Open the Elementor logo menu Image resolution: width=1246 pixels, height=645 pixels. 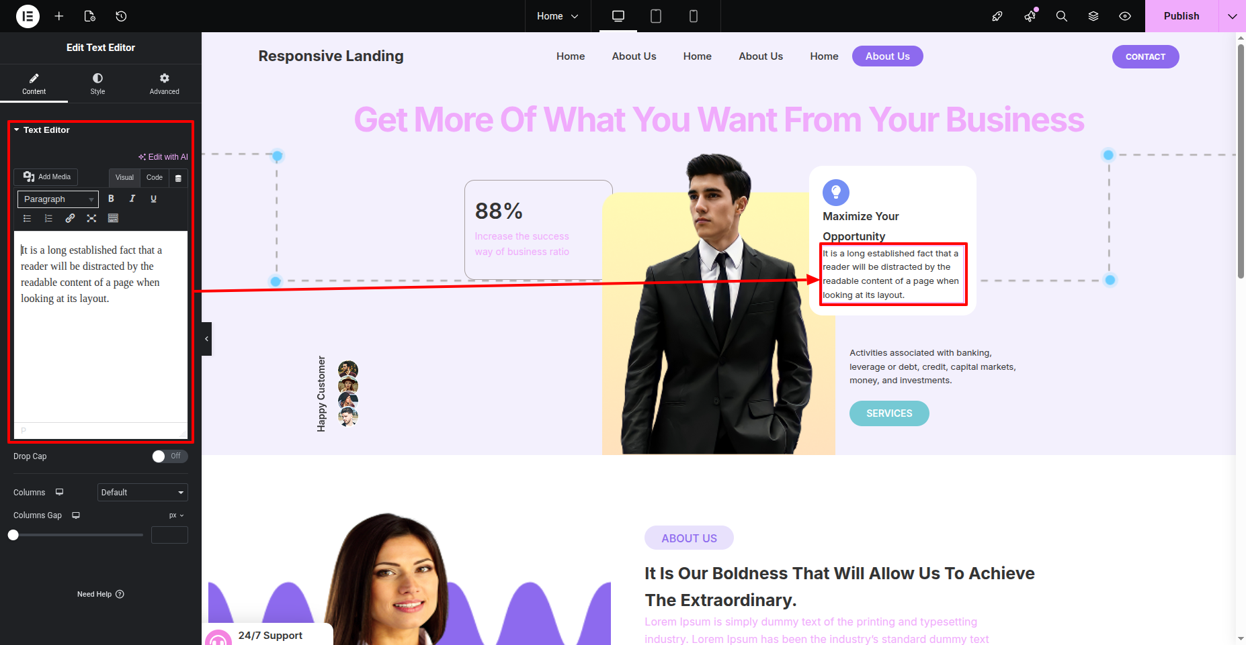click(28, 16)
